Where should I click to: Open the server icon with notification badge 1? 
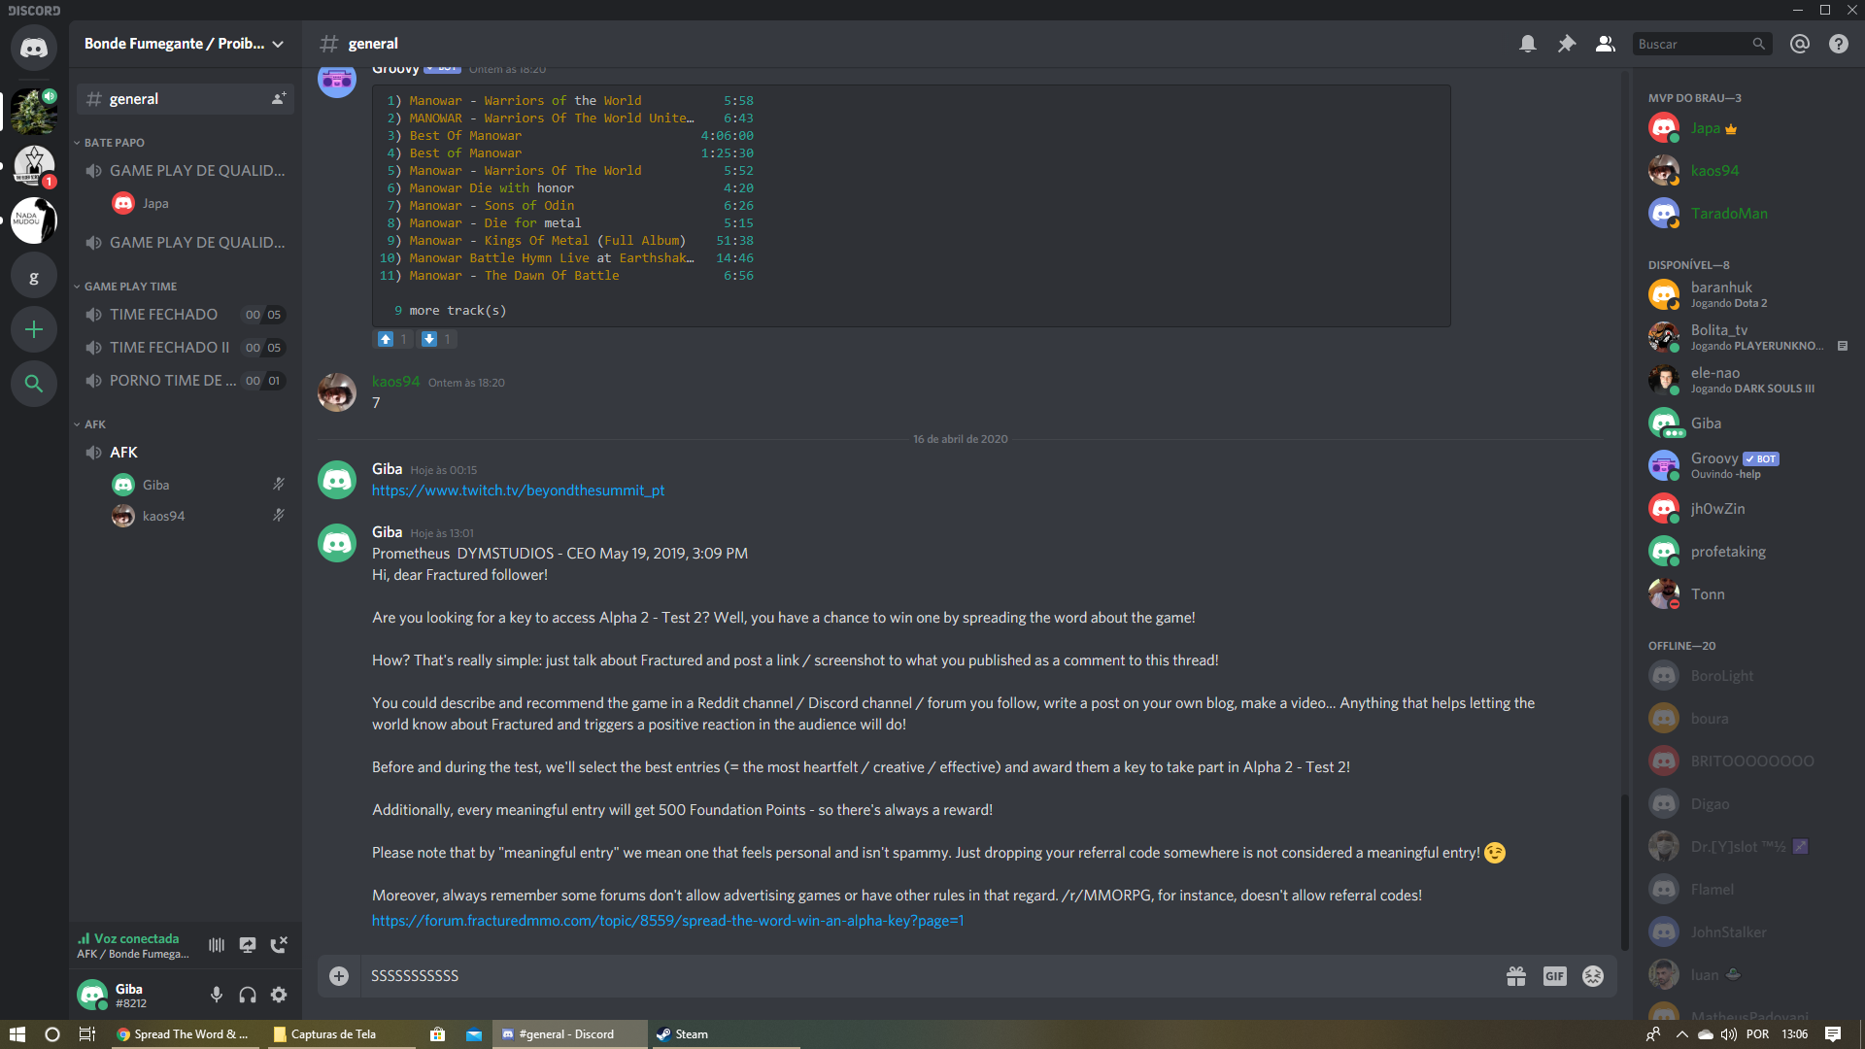pos(34,166)
